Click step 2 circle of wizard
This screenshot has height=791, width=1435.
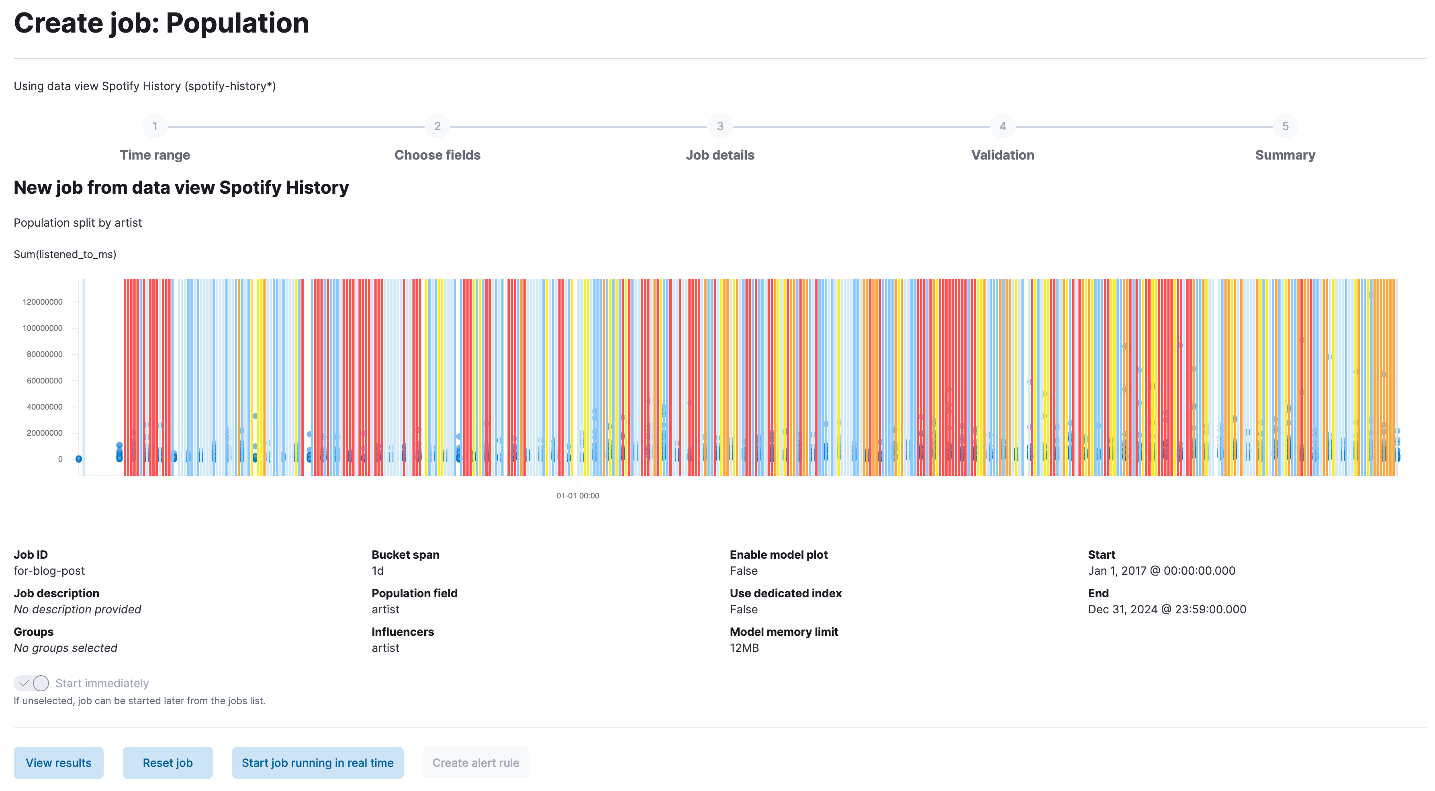pos(437,127)
